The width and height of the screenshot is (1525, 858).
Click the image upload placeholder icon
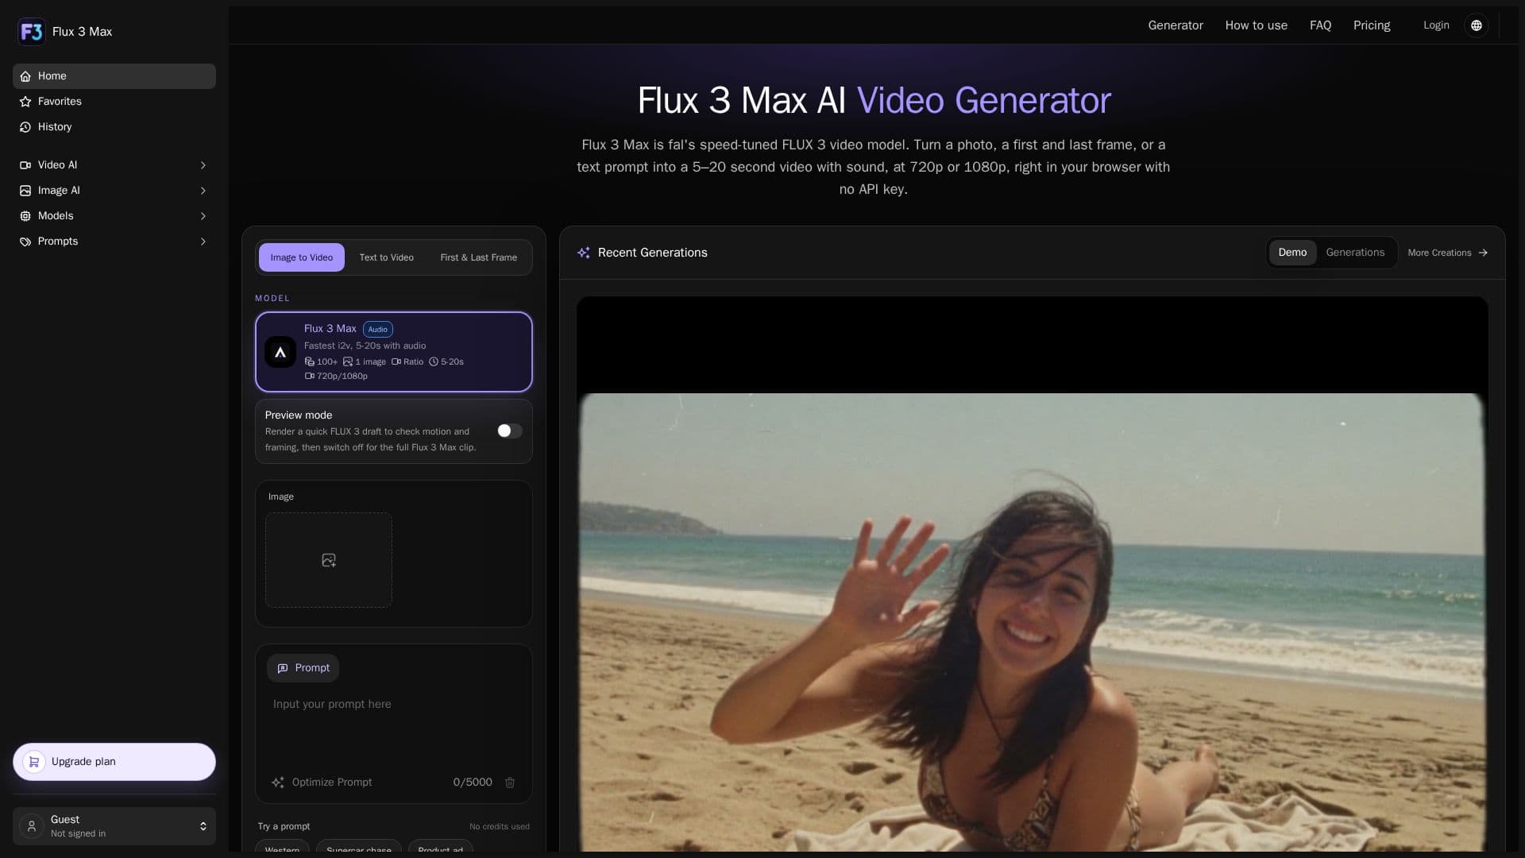click(x=329, y=560)
